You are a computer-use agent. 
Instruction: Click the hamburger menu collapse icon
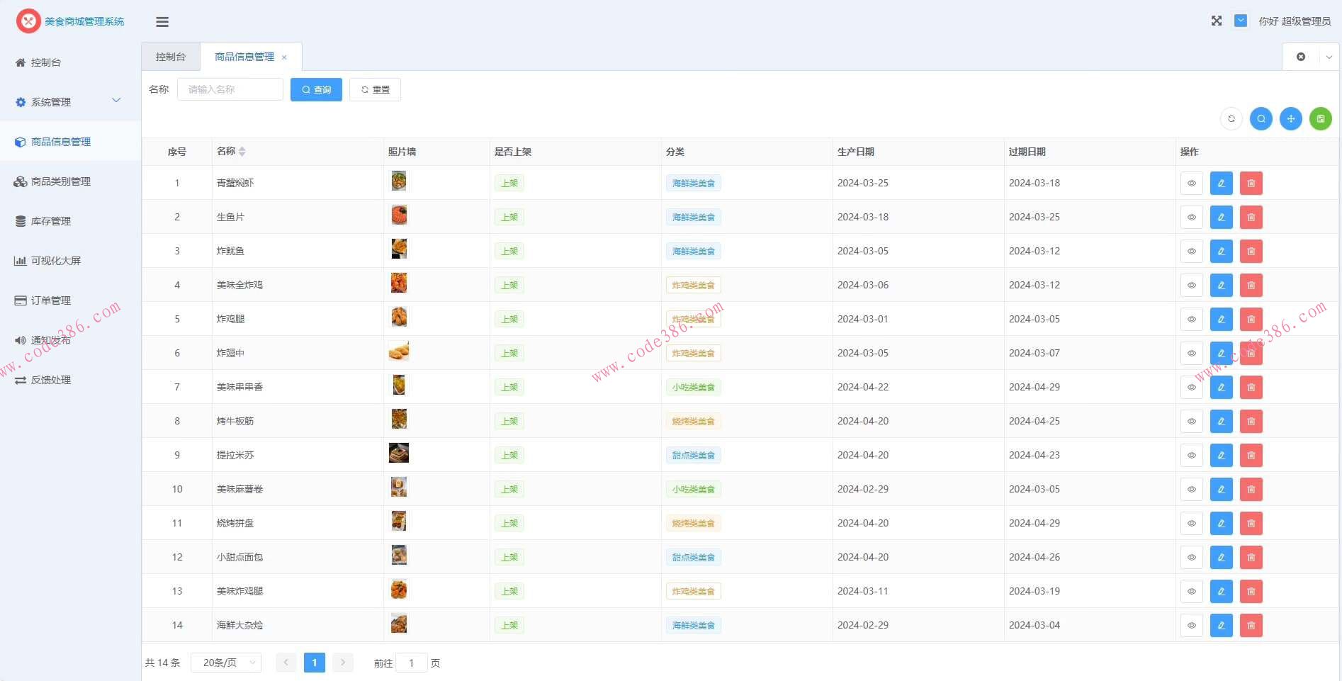tap(162, 22)
